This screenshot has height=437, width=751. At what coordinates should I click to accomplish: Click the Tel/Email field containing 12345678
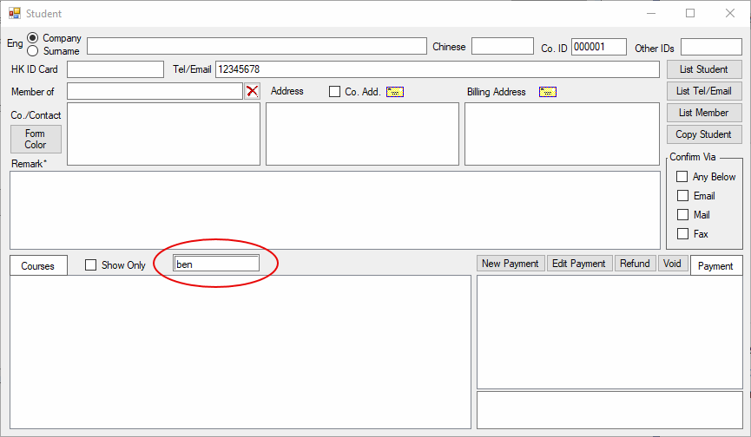pyautogui.click(x=438, y=69)
